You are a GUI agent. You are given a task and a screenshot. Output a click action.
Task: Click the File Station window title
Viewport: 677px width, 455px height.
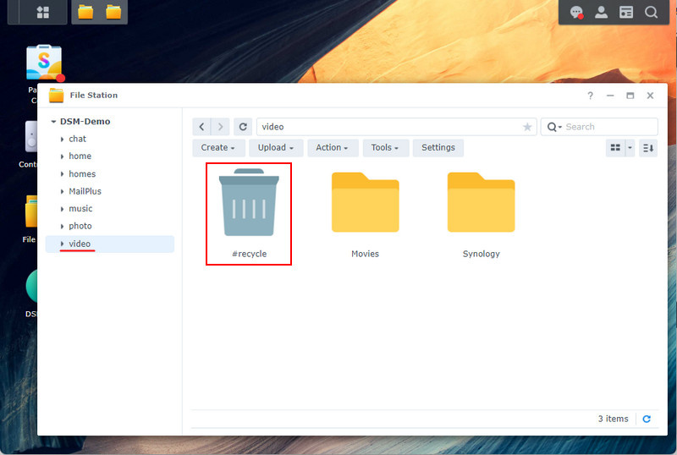click(94, 96)
